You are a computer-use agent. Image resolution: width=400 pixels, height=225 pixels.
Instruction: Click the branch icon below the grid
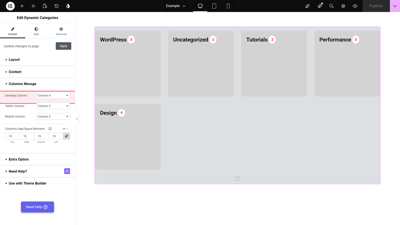coord(237,179)
